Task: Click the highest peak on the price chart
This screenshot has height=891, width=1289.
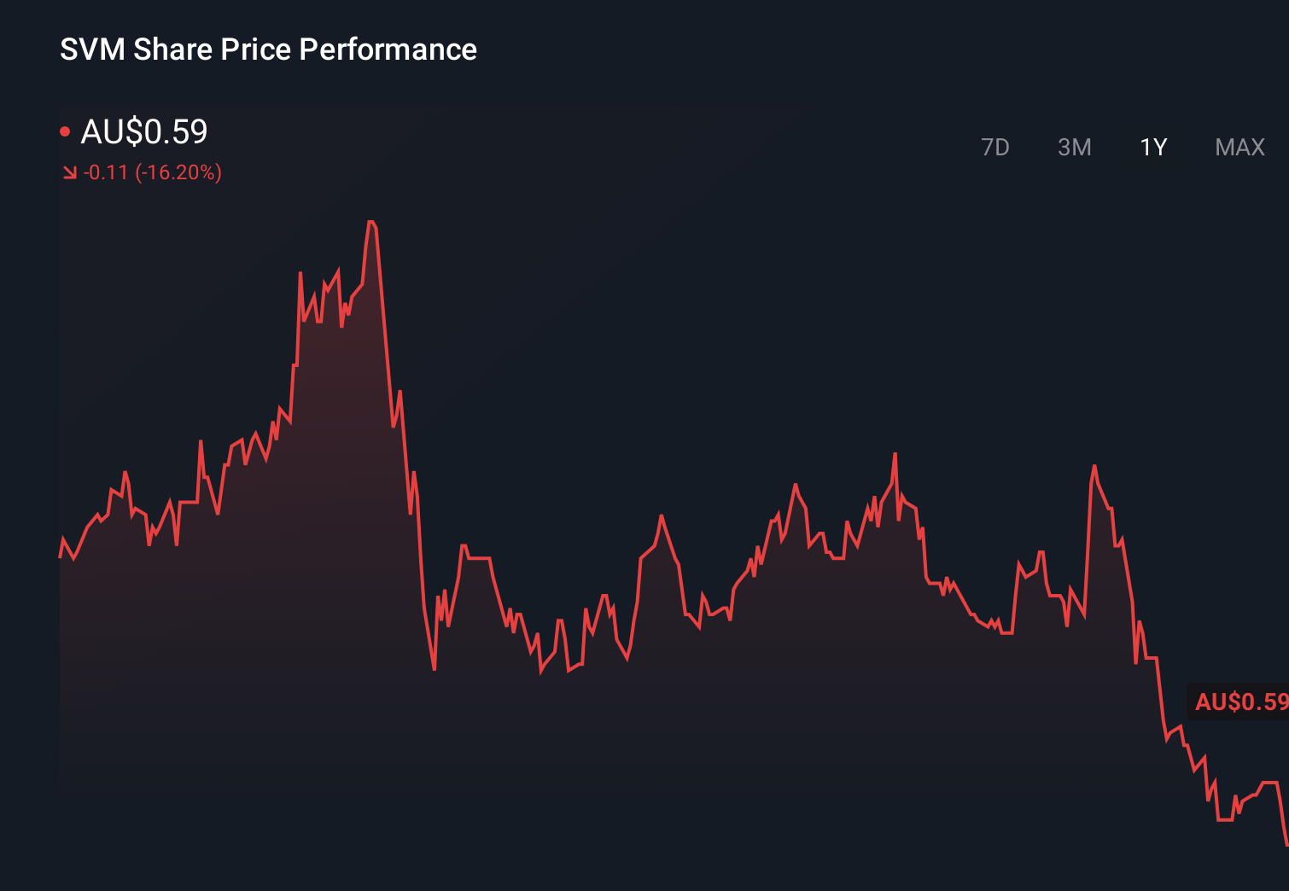Action: (371, 222)
